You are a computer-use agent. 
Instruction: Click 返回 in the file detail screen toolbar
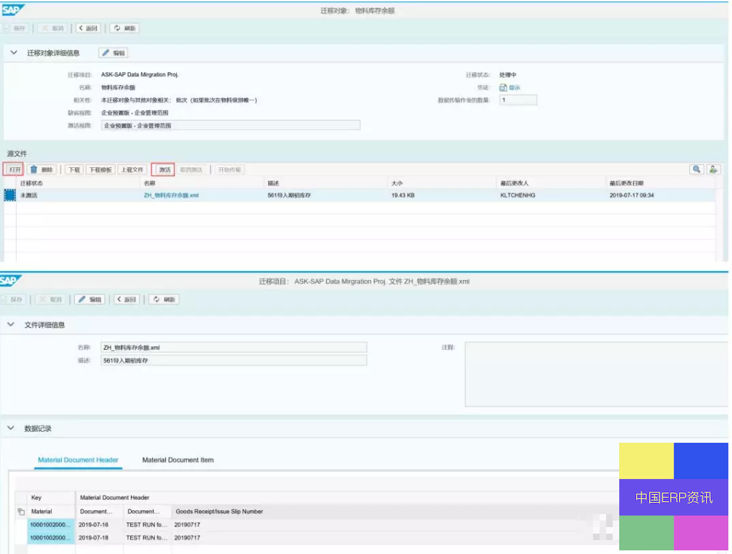tap(127, 300)
